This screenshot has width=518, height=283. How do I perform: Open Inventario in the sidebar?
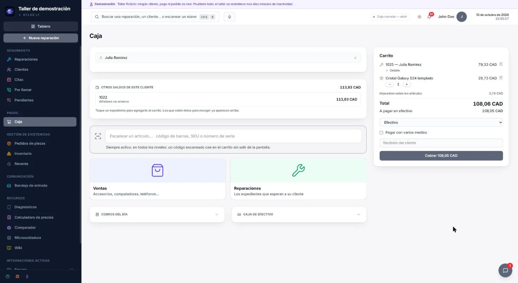40,154
